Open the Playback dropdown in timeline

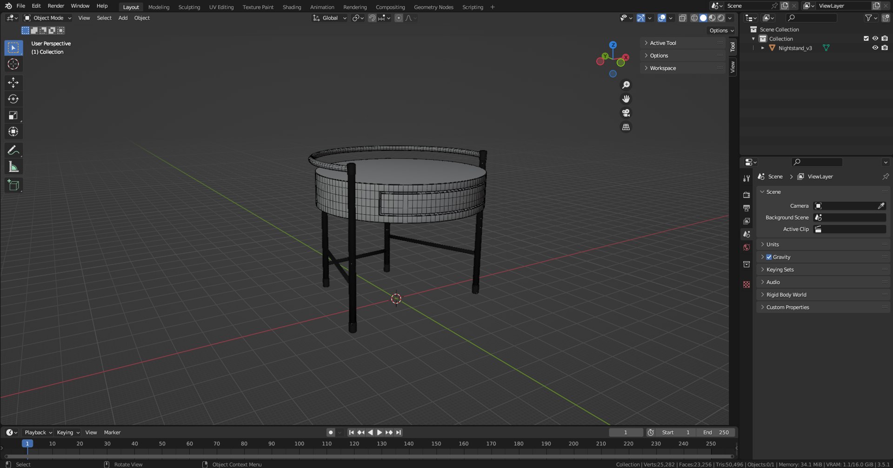[x=38, y=432]
